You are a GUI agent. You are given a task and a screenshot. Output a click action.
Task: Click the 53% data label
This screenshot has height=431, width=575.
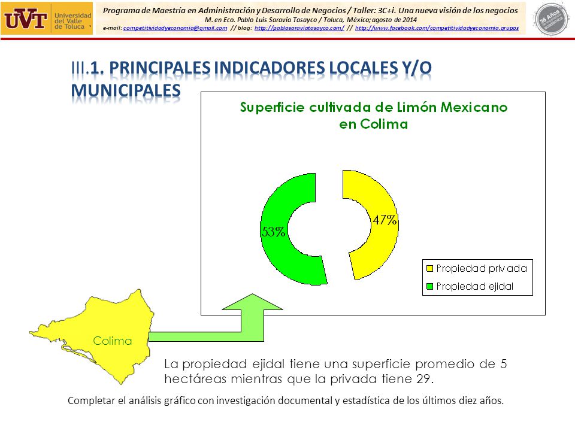click(273, 232)
